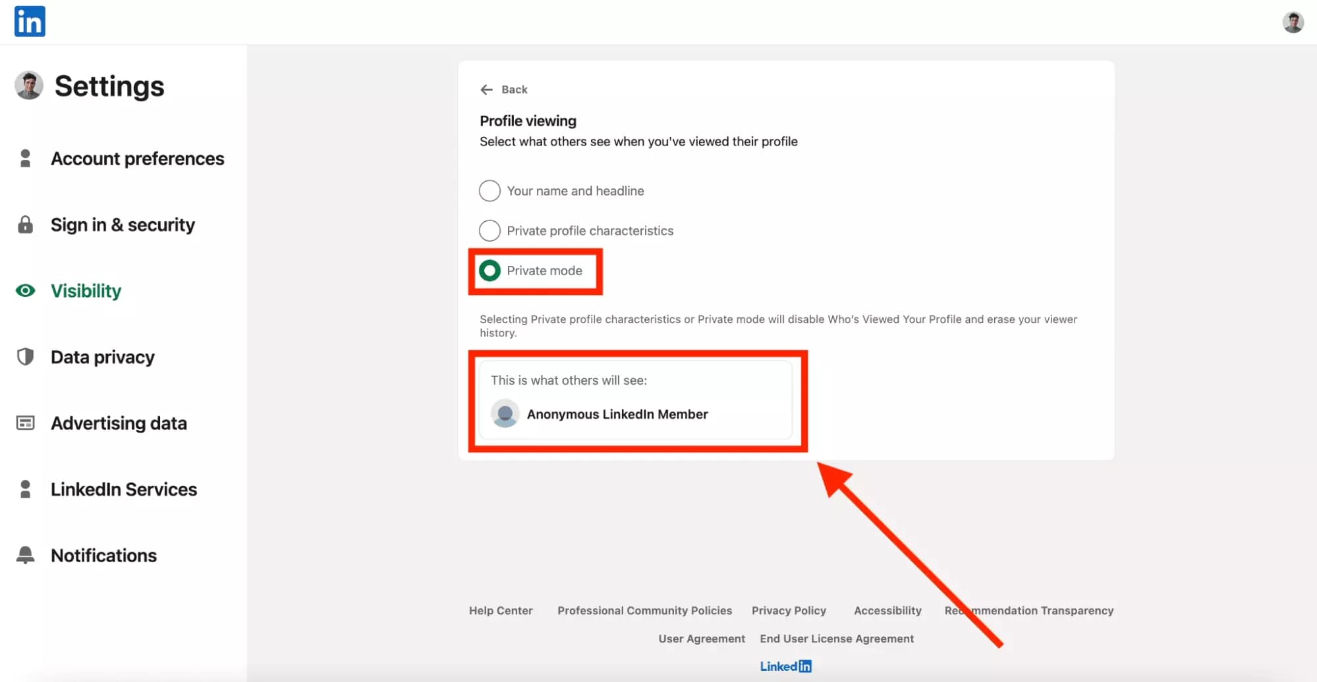Click the Settings page title
This screenshot has width=1317, height=682.
pos(109,86)
